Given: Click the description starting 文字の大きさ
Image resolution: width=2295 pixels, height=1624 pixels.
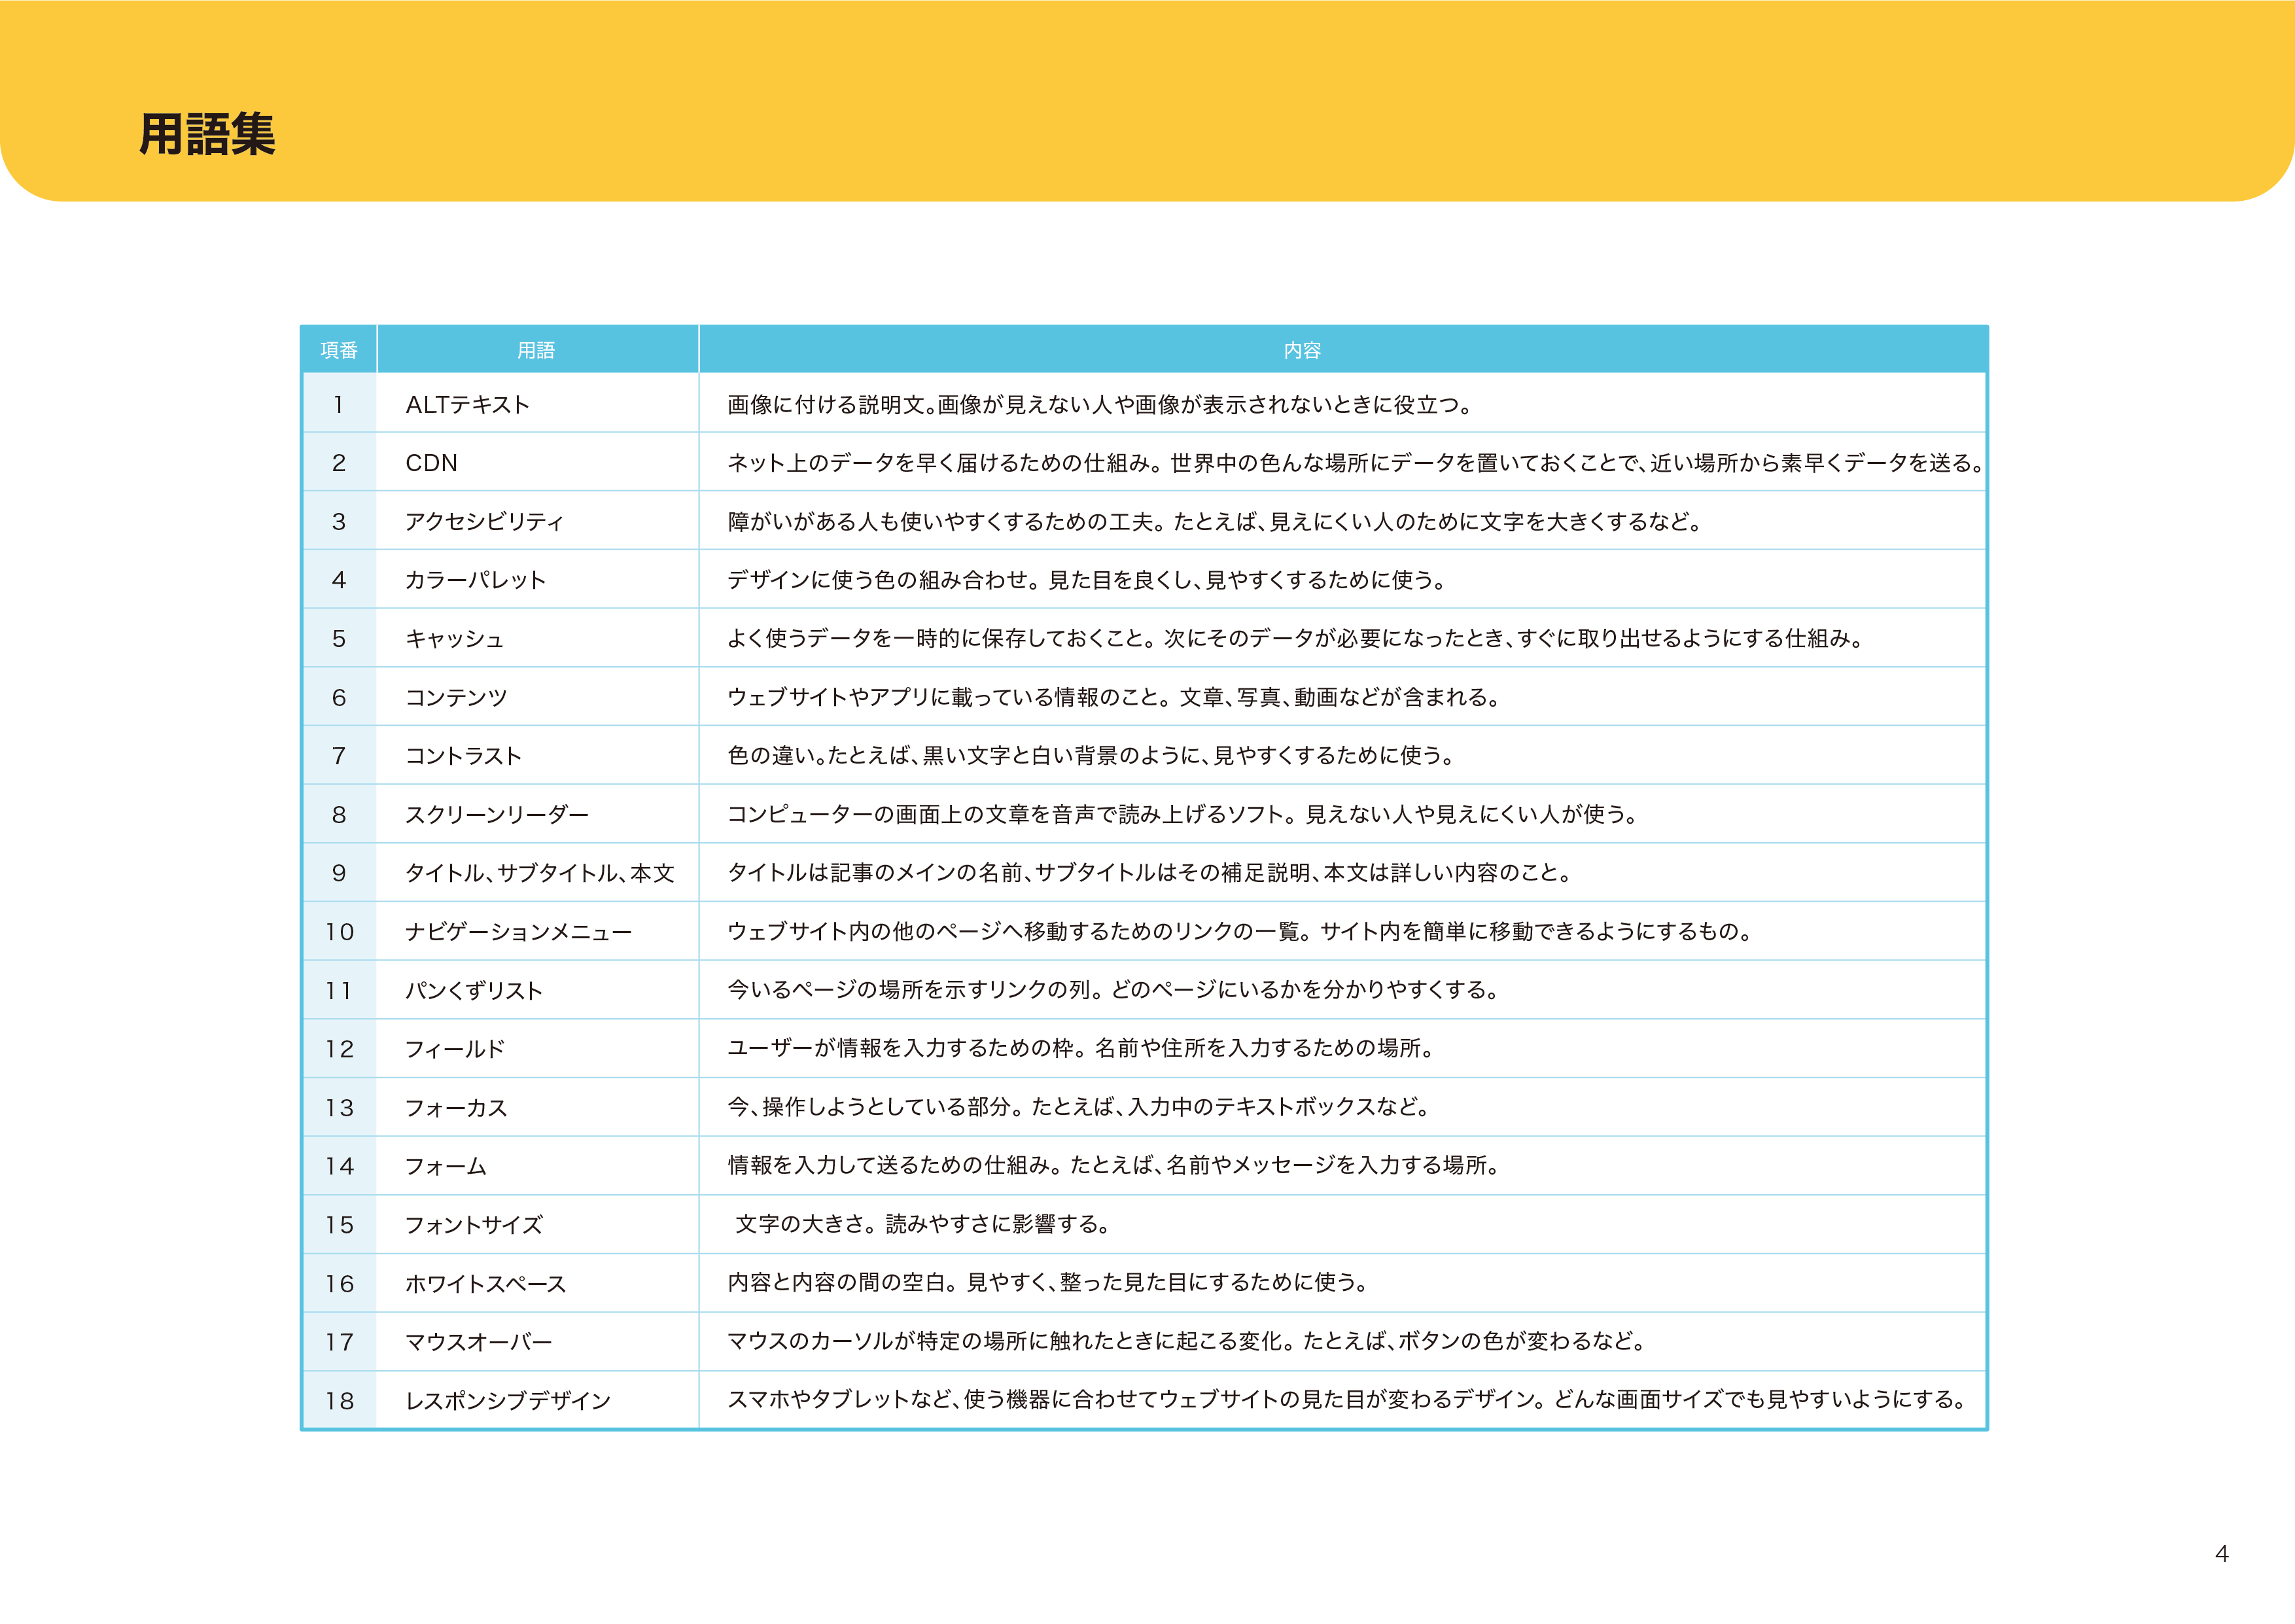Looking at the screenshot, I should [x=922, y=1224].
